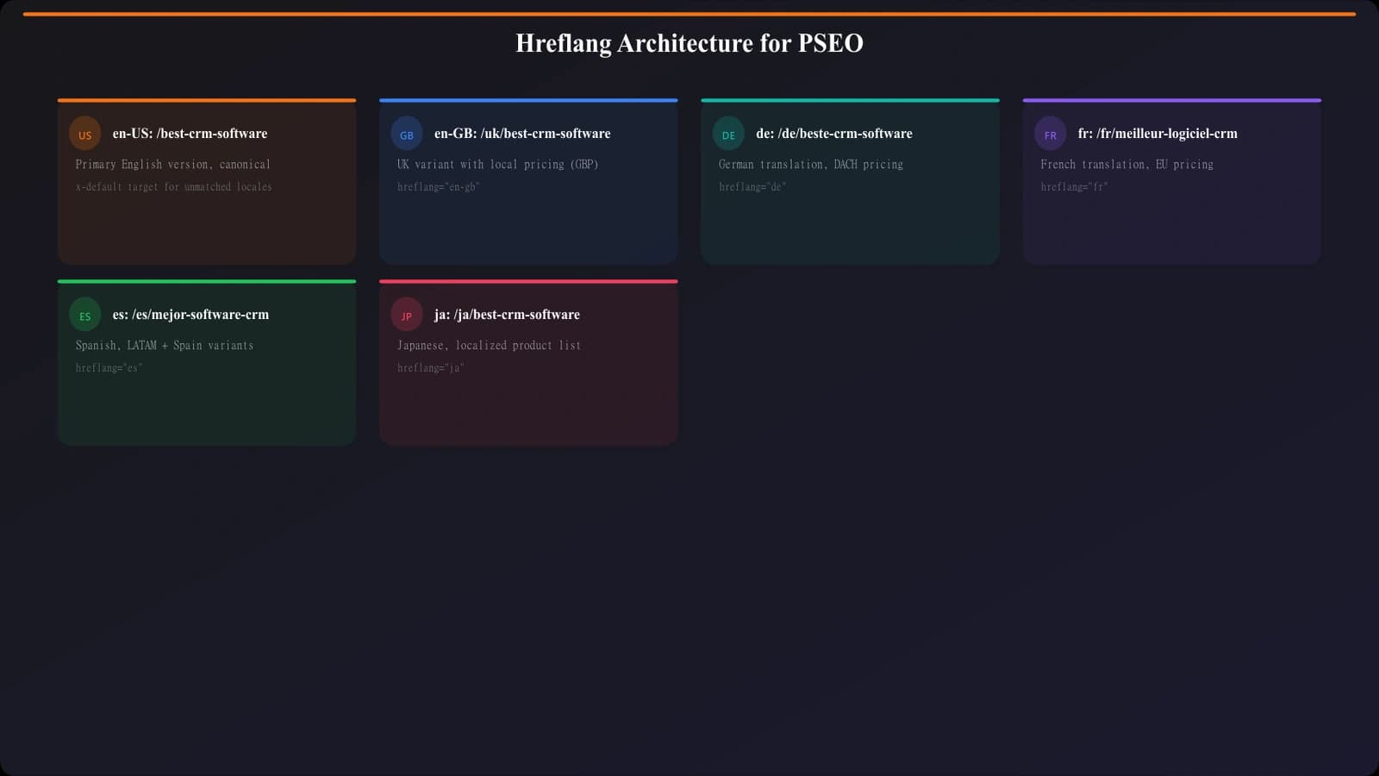Image resolution: width=1379 pixels, height=776 pixels.
Task: Select the orange US card accent bar
Action: [x=207, y=100]
